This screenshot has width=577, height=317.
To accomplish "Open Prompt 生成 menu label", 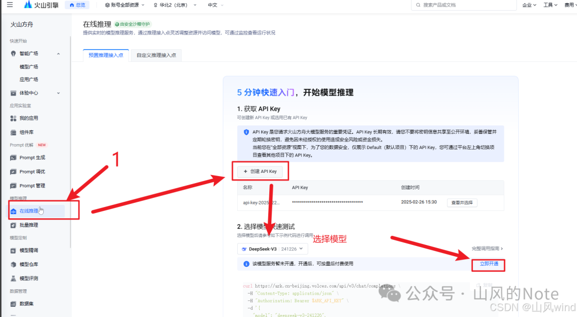I will click(33, 157).
